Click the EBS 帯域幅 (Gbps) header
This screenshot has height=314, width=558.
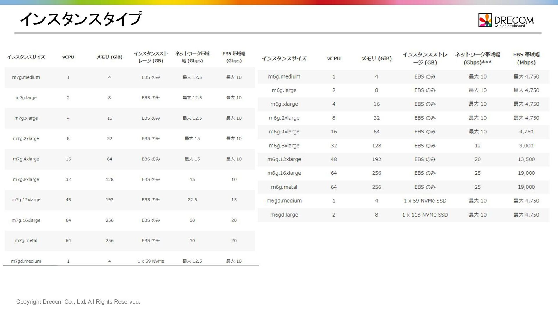[234, 57]
